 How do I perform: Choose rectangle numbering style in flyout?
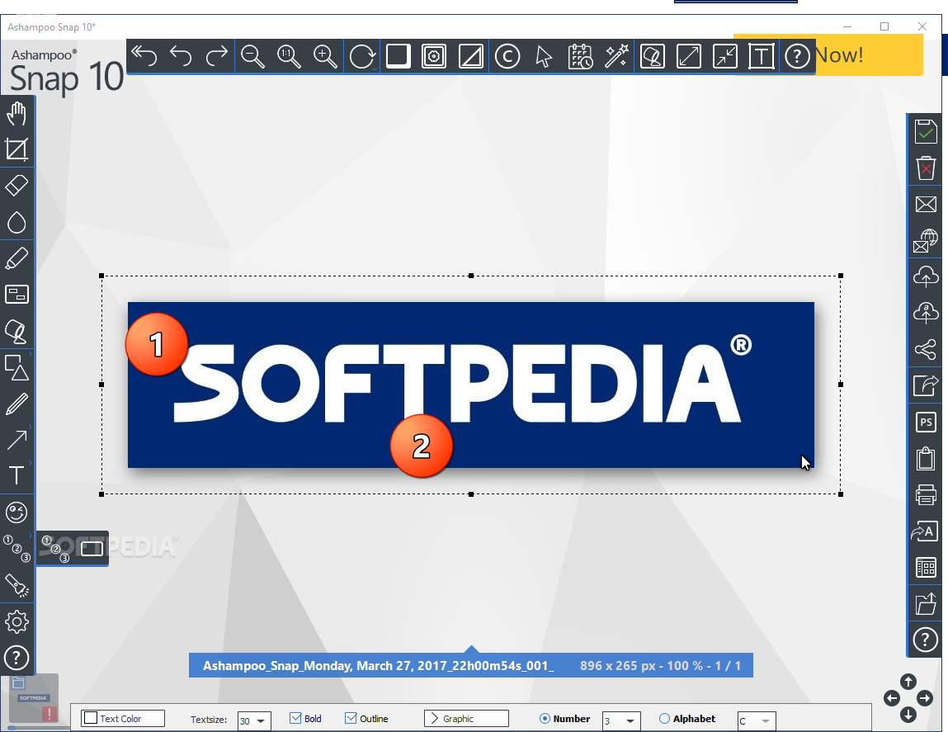point(92,549)
